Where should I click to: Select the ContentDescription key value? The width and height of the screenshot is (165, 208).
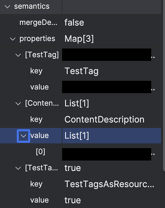[x=104, y=119]
